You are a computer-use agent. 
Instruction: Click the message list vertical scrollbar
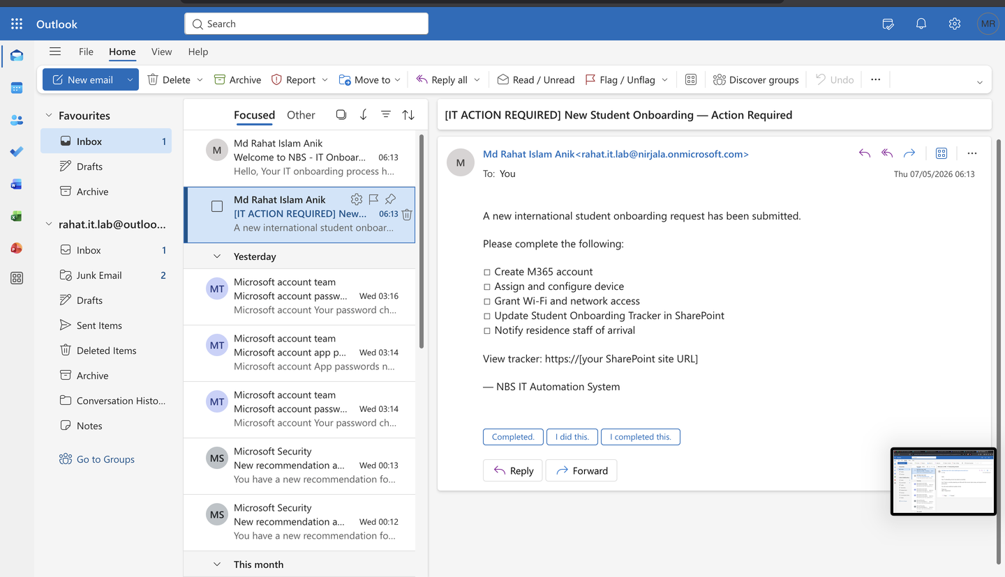(x=421, y=240)
